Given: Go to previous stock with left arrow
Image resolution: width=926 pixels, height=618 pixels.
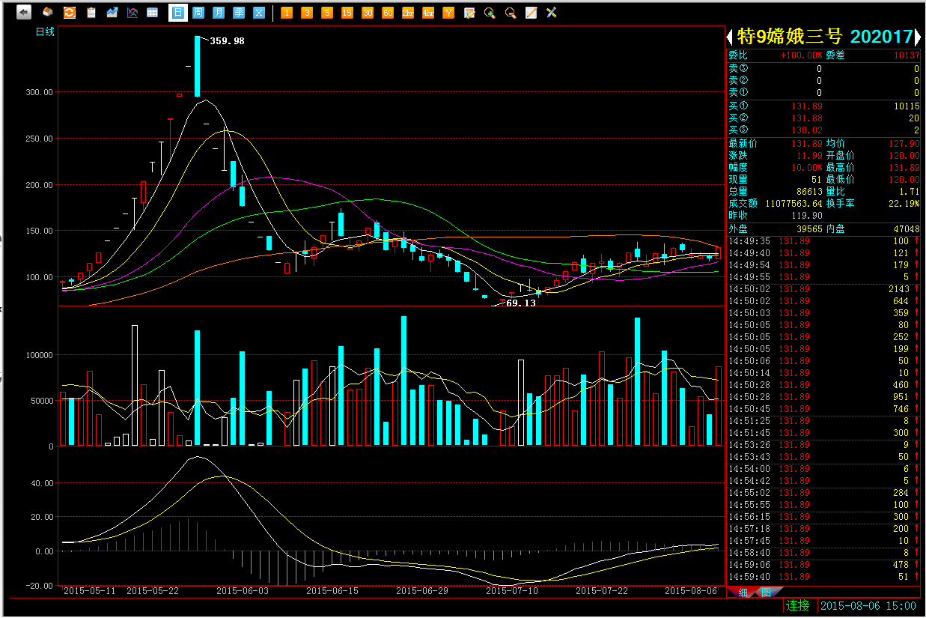Looking at the screenshot, I should pyautogui.click(x=730, y=37).
